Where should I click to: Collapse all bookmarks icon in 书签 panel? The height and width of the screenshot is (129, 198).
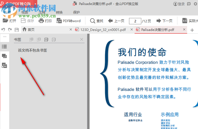click(39, 40)
